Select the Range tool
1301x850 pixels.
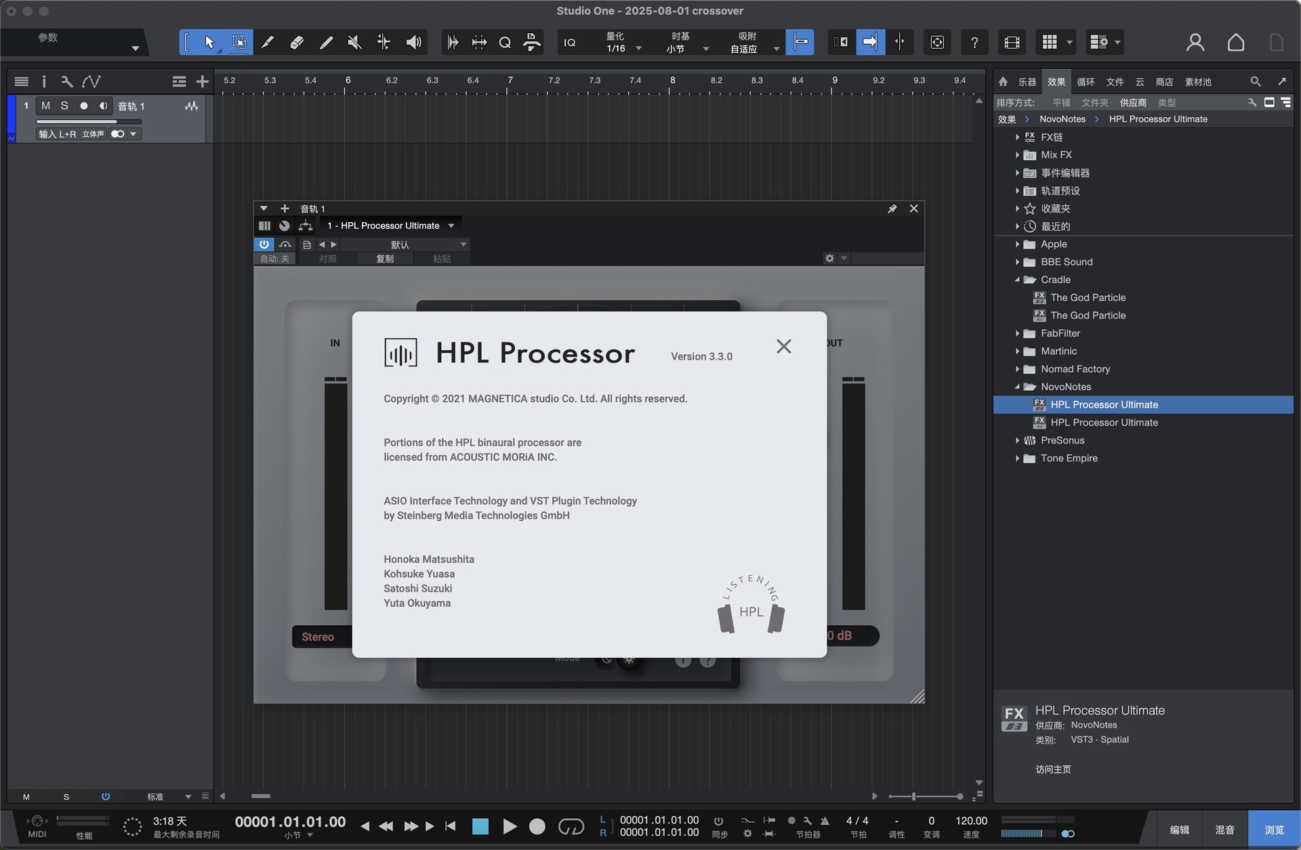239,42
